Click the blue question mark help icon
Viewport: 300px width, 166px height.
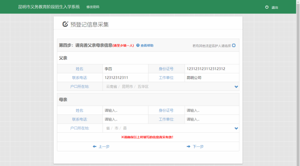pyautogui.click(x=138, y=45)
